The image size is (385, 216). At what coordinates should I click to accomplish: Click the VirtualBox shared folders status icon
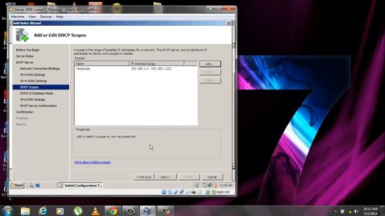click(x=188, y=192)
